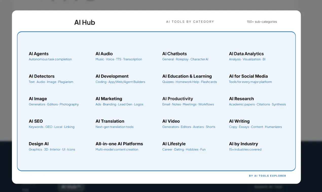Click 'Generators · Editors · Avatars · Shorts' subtitle
The width and height of the screenshot is (322, 192).
(x=189, y=127)
